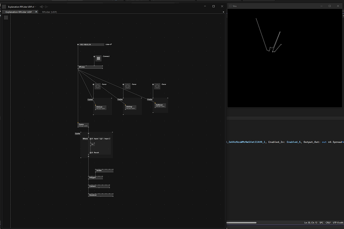
Task: Select the DoScan node
Action: click(x=101, y=107)
